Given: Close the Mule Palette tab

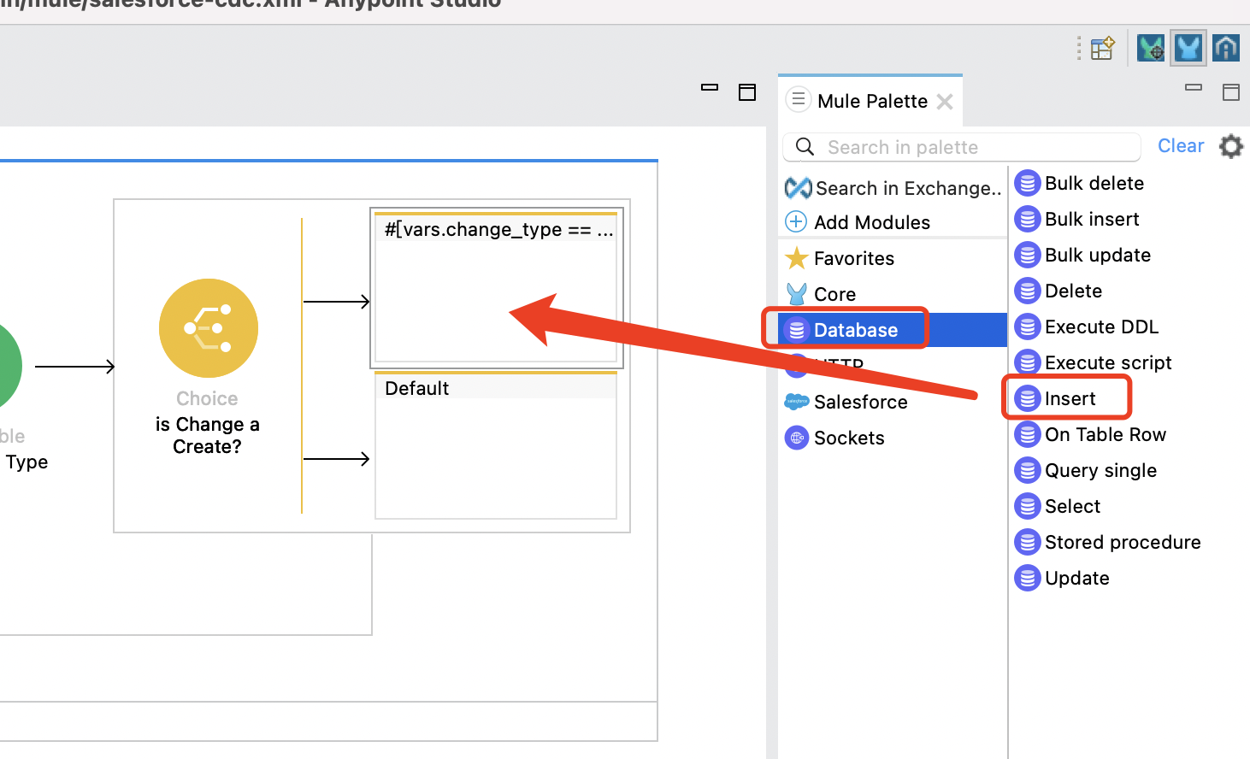Looking at the screenshot, I should [x=945, y=102].
